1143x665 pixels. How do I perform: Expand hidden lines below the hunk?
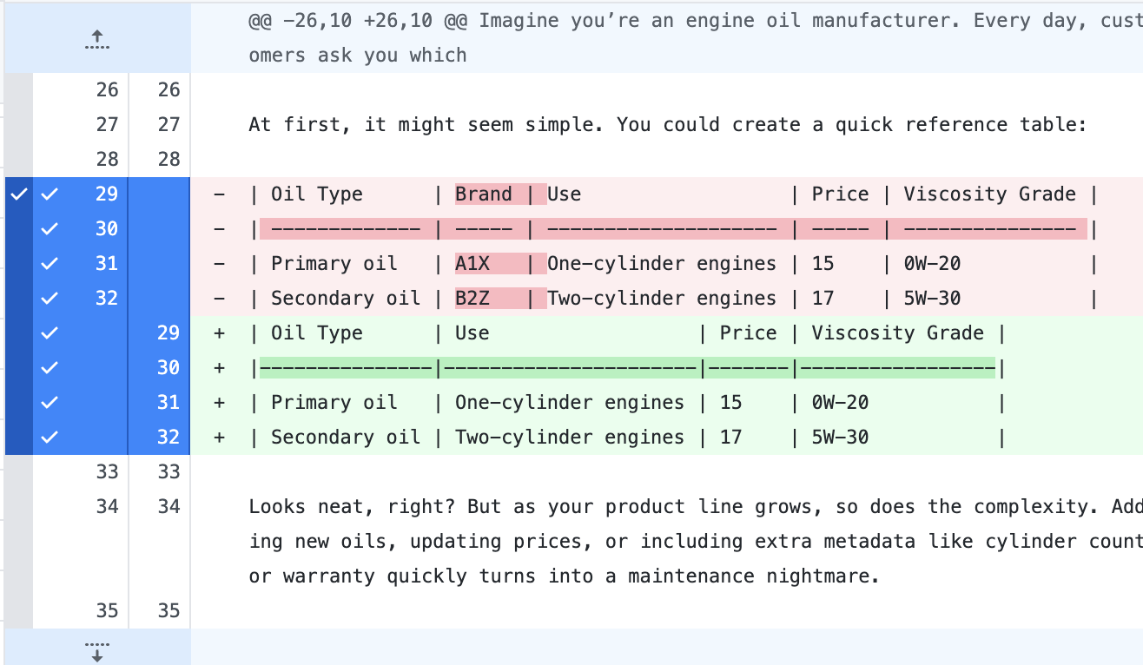[x=97, y=649]
